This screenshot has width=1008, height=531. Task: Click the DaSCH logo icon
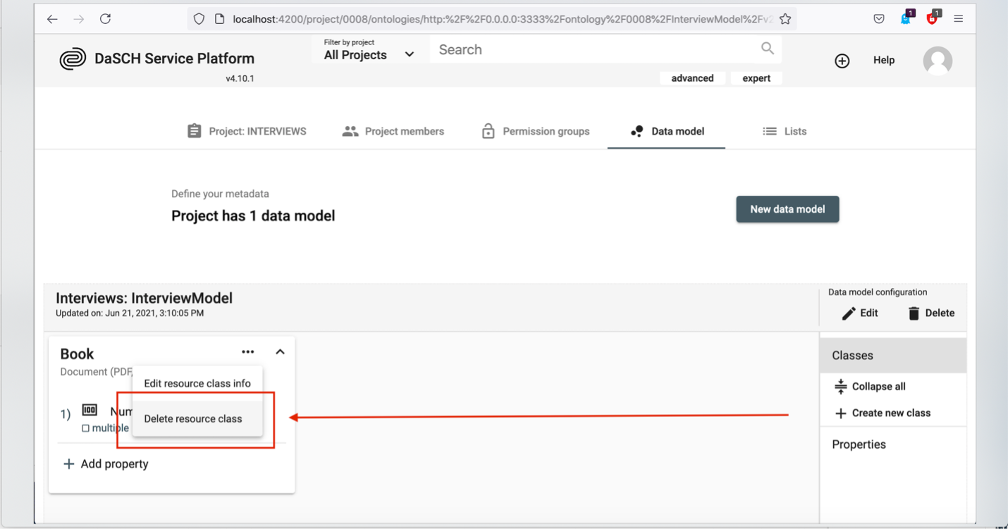(x=73, y=59)
